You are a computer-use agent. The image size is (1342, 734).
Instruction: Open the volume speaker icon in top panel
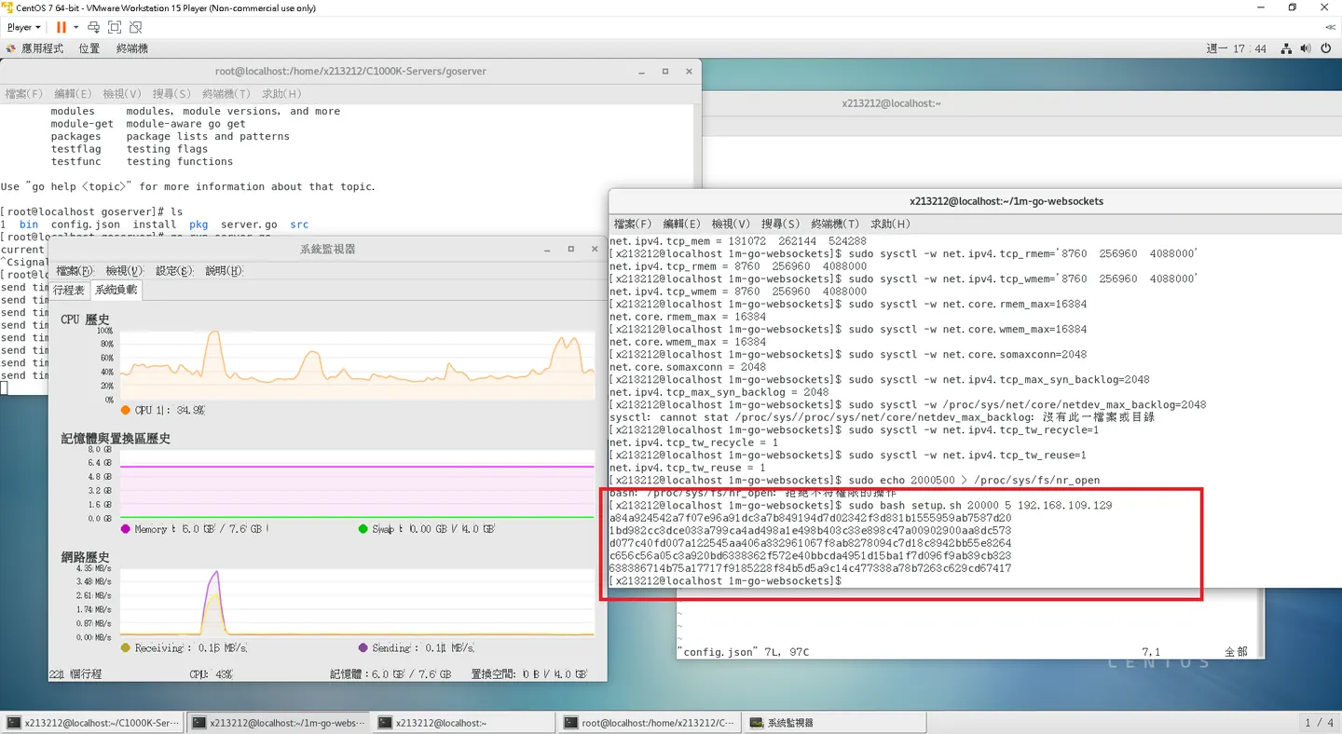click(x=1306, y=48)
